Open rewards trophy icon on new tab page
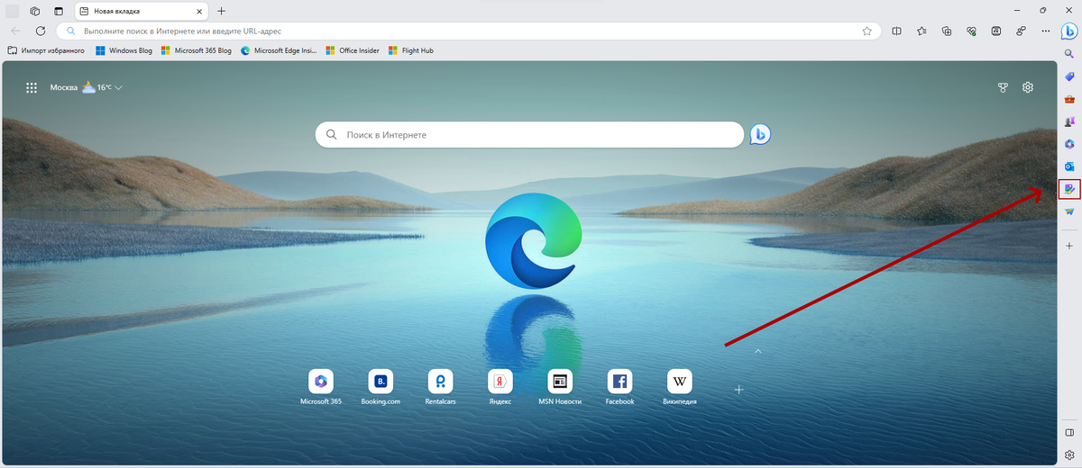This screenshot has height=468, width=1082. 1002,87
